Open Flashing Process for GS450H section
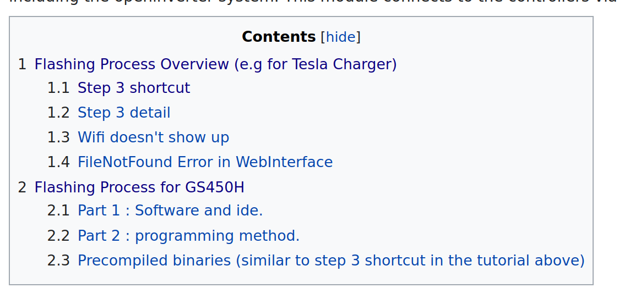 (x=139, y=188)
